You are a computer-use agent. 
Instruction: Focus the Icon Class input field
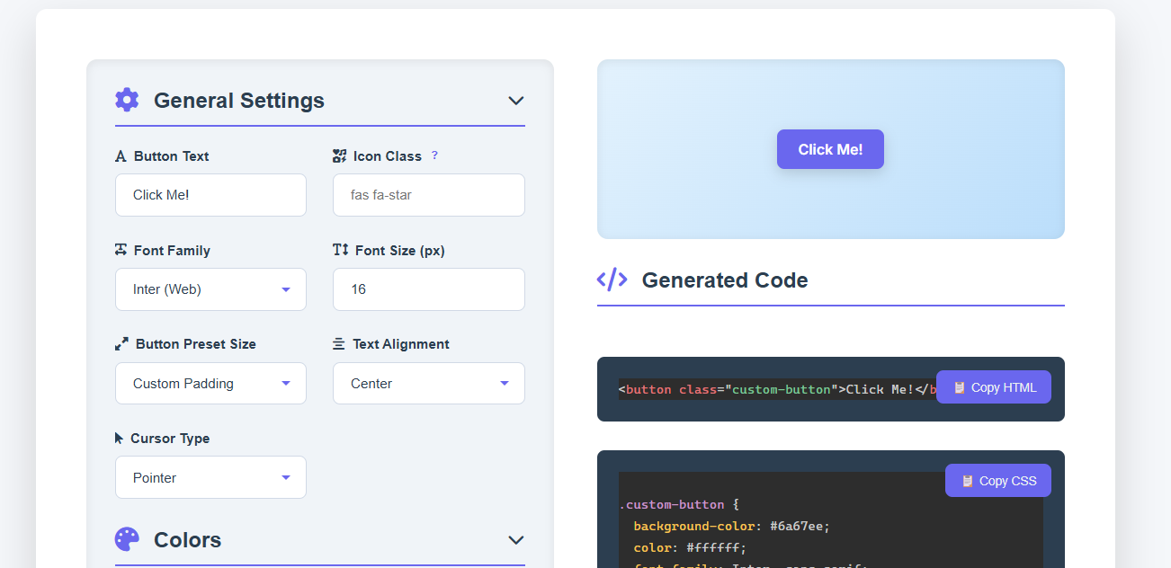(x=429, y=195)
